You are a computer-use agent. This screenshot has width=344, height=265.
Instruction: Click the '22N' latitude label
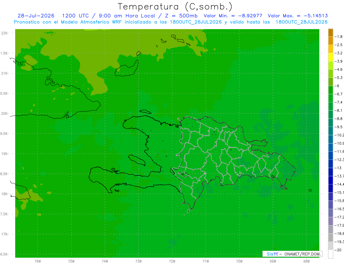coord(5,33)
